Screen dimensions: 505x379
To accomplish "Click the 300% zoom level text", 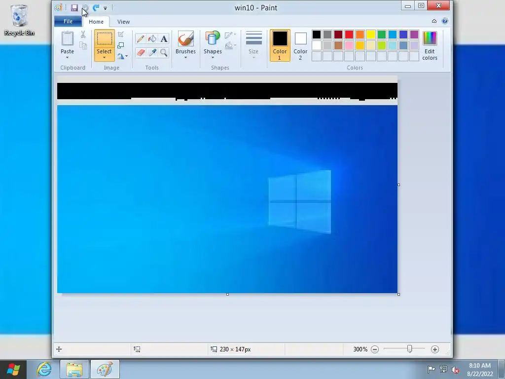I will point(360,349).
